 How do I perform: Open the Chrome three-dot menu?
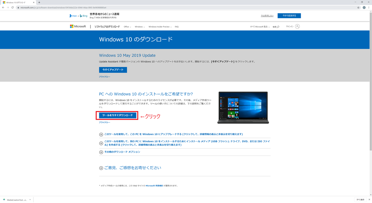[x=369, y=7]
